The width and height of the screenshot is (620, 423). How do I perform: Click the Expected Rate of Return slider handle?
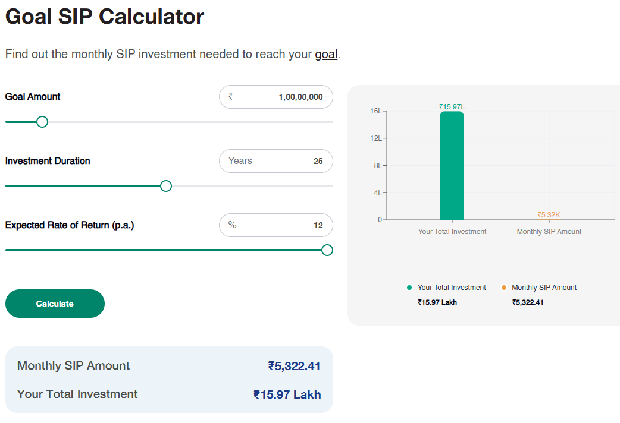[327, 250]
